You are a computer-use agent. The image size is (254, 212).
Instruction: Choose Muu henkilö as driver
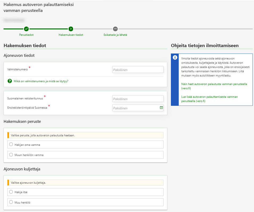coord(11,202)
